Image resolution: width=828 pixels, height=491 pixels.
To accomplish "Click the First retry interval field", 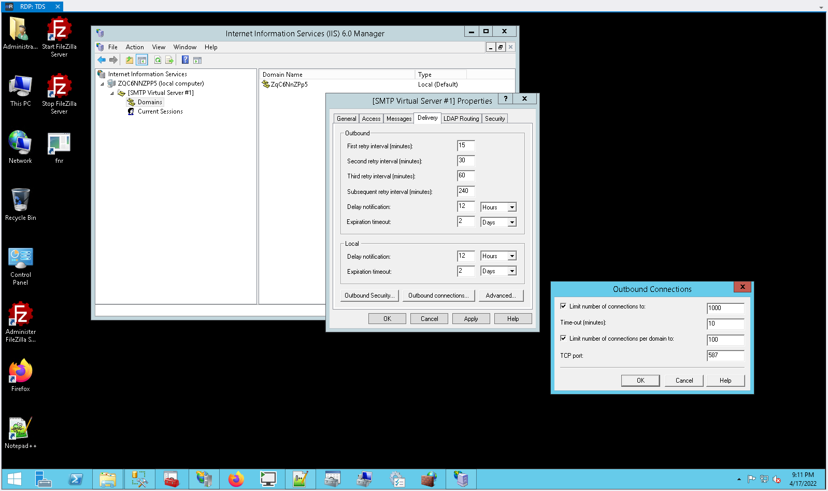I will pos(466,146).
